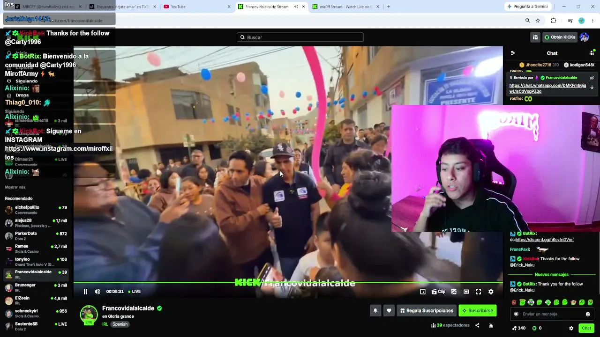Click the Enviar un mensaje chat input
Screen dimensions: 600x337
point(551,314)
